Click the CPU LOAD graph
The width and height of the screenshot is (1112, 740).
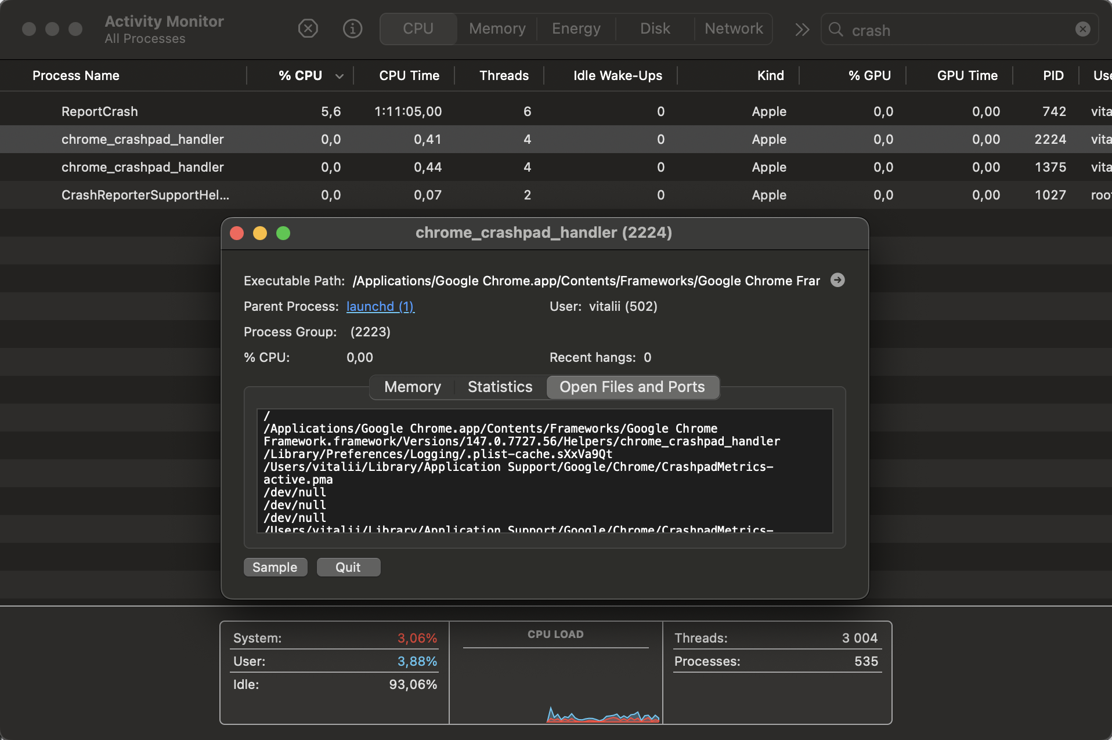(x=556, y=673)
